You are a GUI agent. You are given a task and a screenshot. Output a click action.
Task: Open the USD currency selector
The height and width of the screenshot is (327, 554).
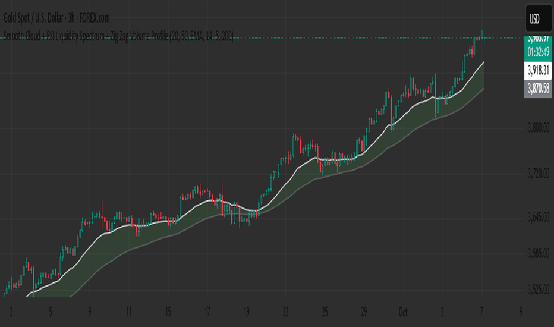pos(534,20)
